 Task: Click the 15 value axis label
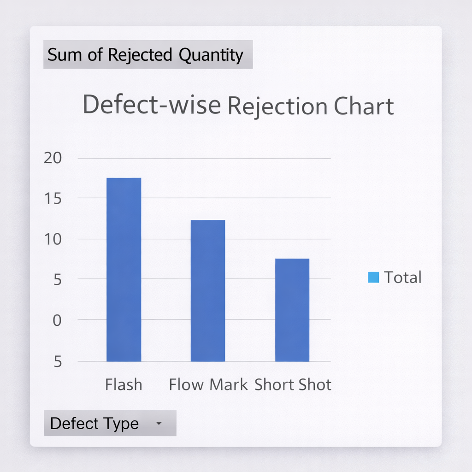[52, 198]
